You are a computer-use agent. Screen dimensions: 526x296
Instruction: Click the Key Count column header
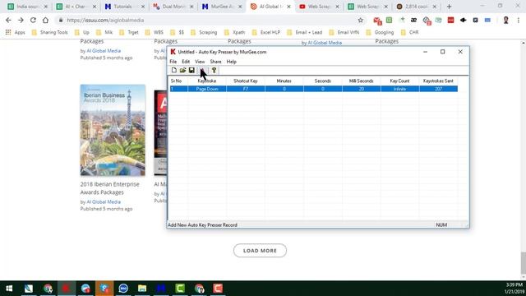click(400, 81)
